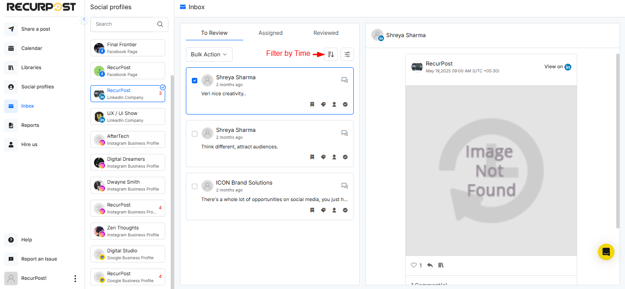The width and height of the screenshot is (625, 289).
Task: Like the post with heart icon
Action: (x=413, y=265)
